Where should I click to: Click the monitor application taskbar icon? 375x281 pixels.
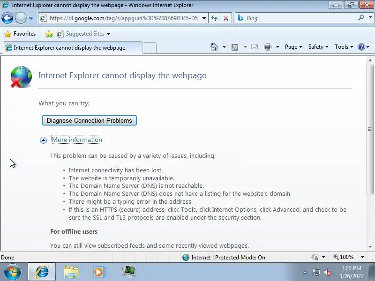[128, 272]
